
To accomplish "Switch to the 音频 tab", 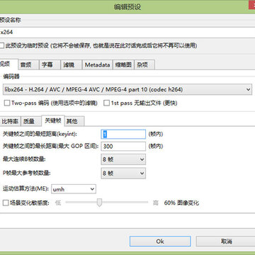I will pyautogui.click(x=29, y=64).
